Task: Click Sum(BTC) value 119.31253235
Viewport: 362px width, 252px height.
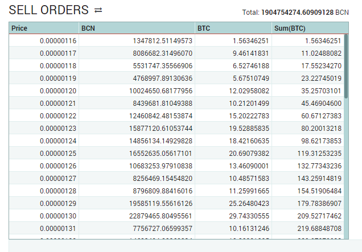Action: coord(315,154)
